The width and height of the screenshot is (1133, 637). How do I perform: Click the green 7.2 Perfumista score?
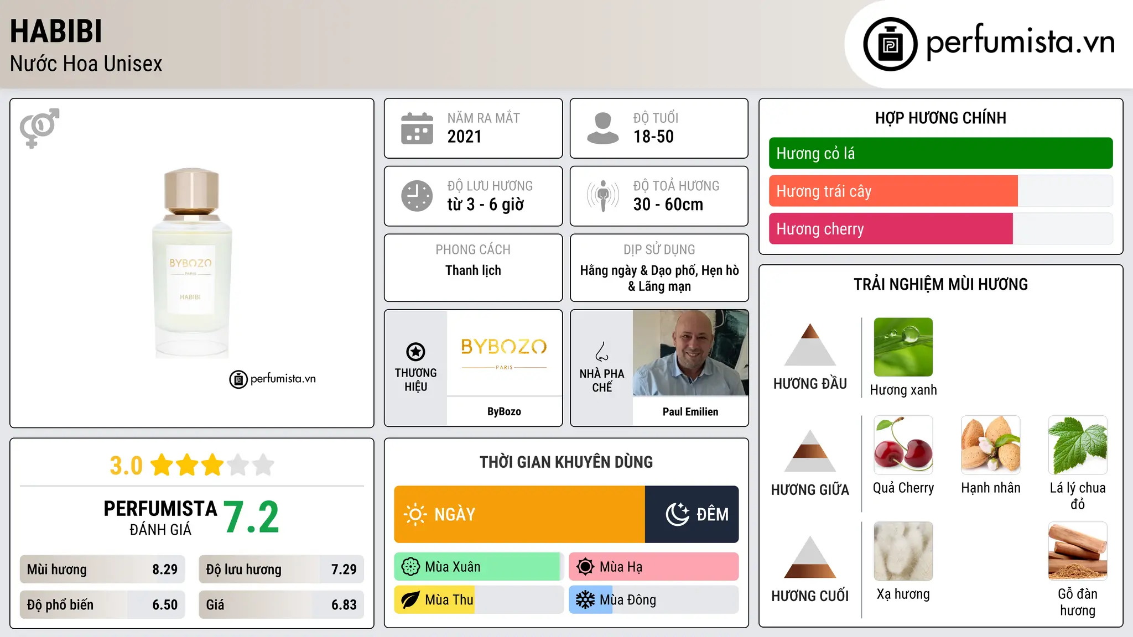tap(251, 518)
